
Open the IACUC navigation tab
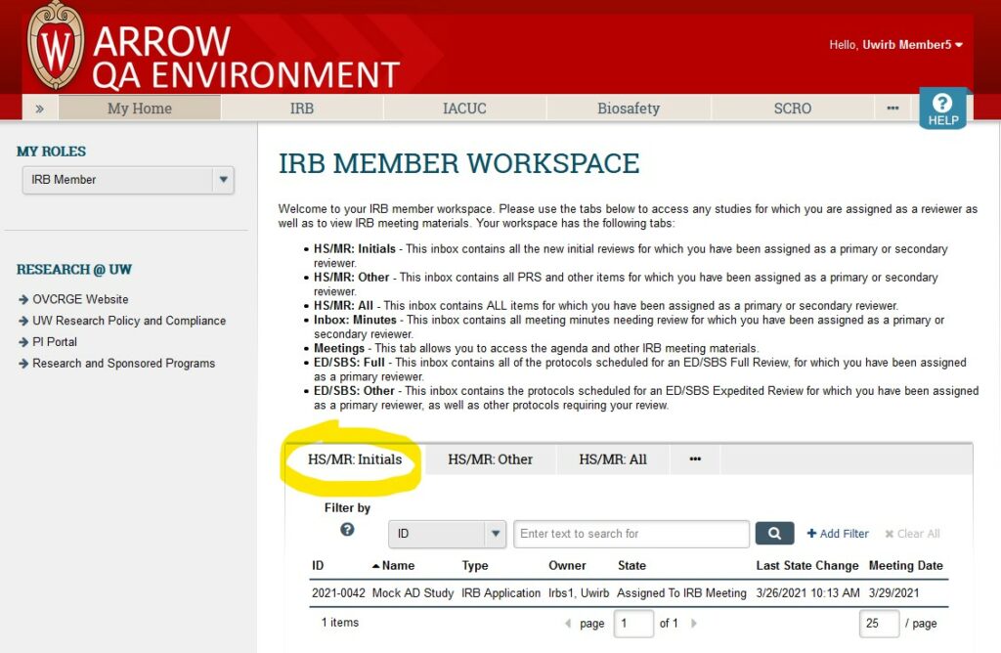[x=464, y=109]
